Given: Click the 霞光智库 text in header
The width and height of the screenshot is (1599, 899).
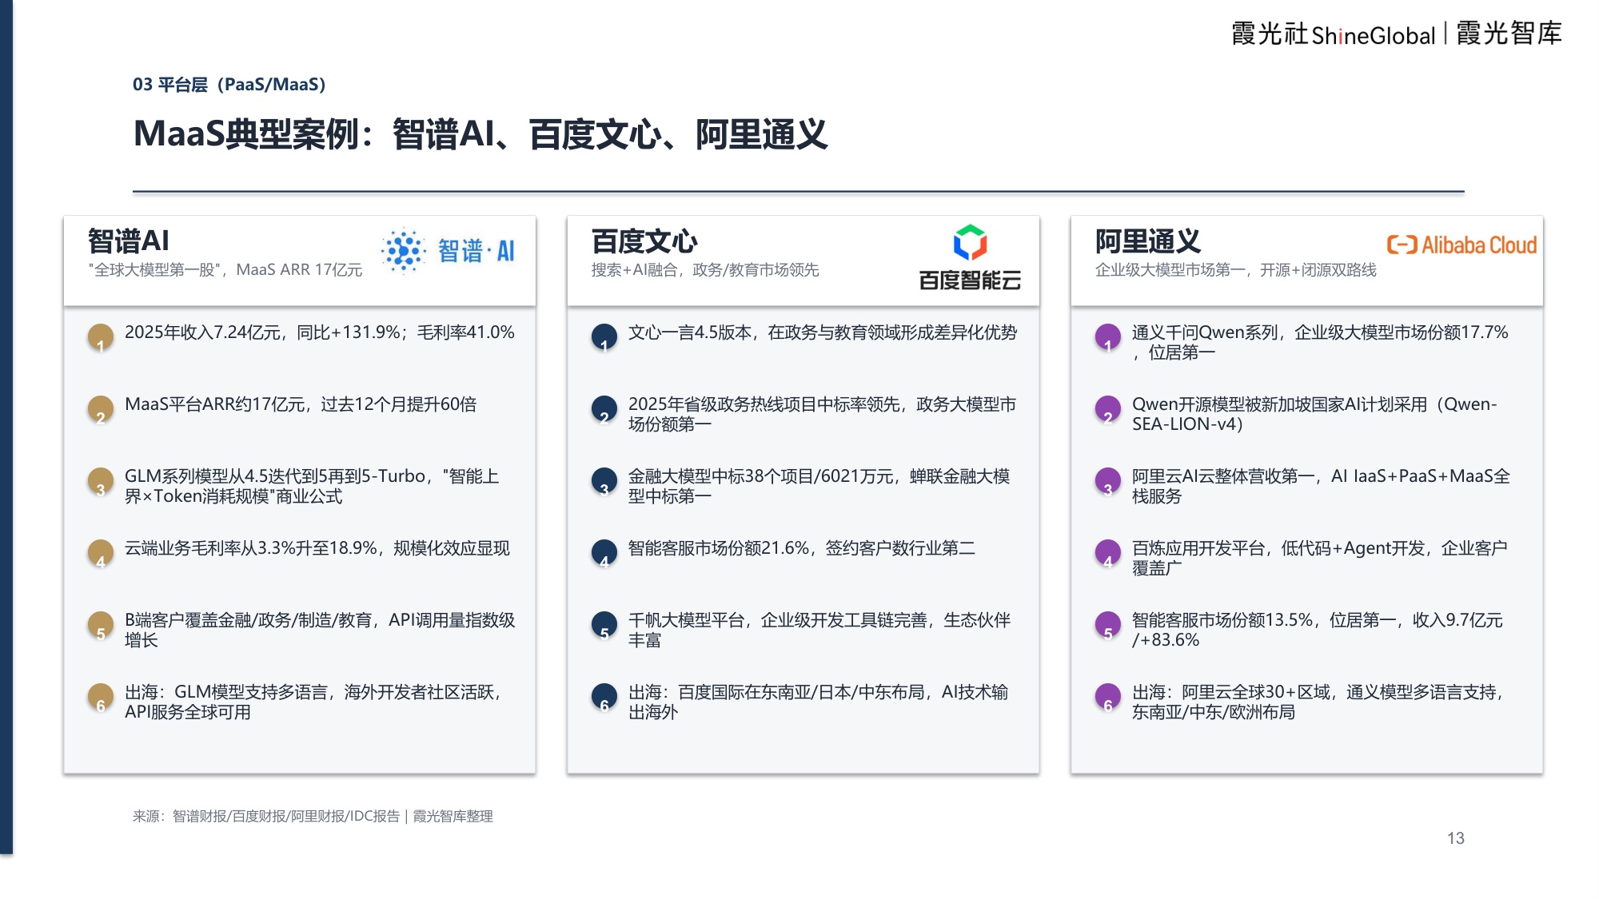Looking at the screenshot, I should [x=1509, y=34].
